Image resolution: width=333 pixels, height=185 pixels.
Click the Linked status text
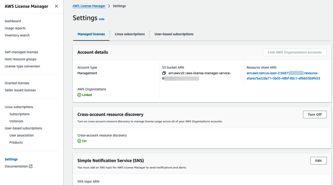pos(87,95)
